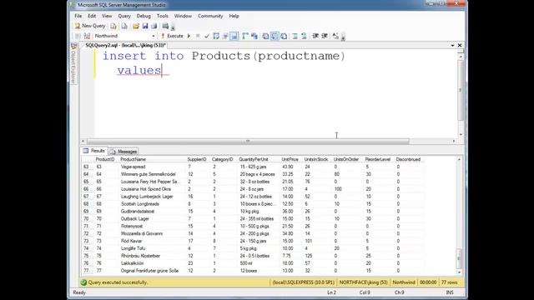Save the query with the floppy disk icon
The height and width of the screenshot is (300, 534).
145,26
